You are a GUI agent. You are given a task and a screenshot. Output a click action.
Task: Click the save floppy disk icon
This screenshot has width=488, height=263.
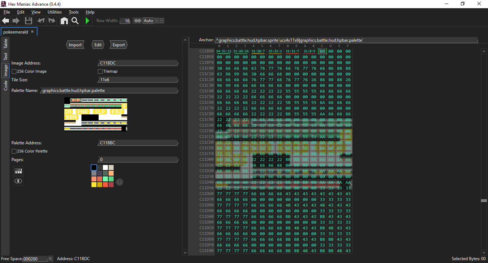28,21
